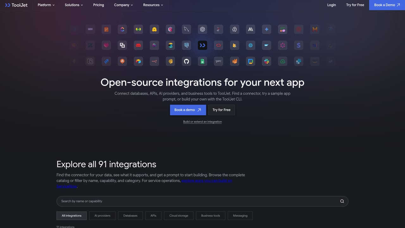Select the ClickUp integration icon

tap(122, 29)
